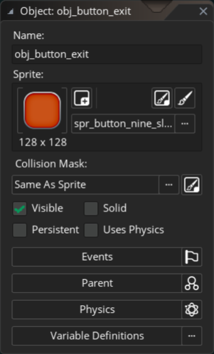Click the Parent hierarchy icon

[192, 283]
